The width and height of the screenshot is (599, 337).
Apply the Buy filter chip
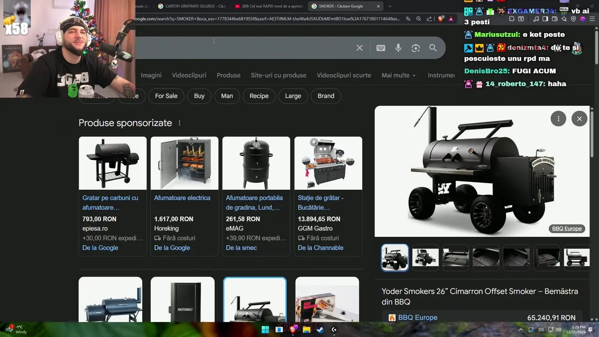click(x=199, y=96)
